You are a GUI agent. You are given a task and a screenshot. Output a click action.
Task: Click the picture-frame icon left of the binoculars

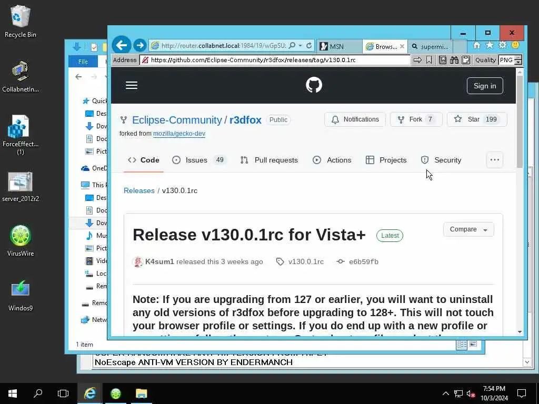point(443,60)
